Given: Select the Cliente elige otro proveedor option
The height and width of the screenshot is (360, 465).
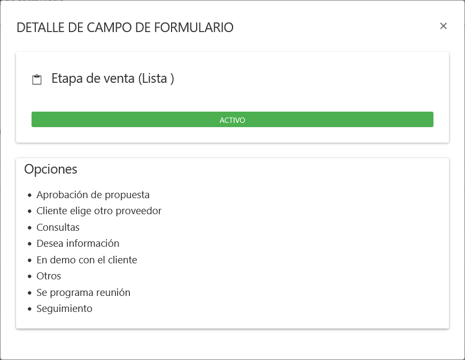Looking at the screenshot, I should tap(99, 211).
